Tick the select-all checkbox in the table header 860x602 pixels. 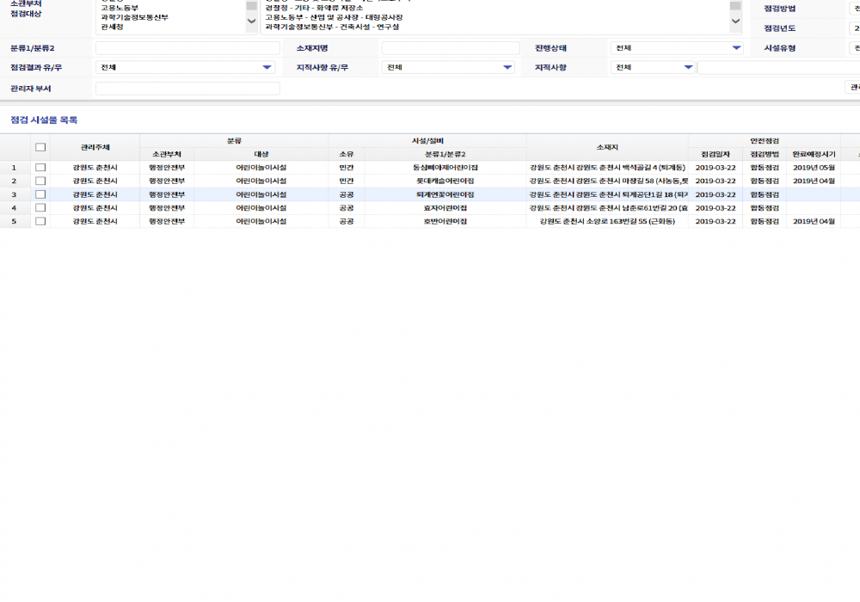pos(40,147)
